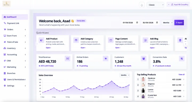Screen dimensions: 192x102
Task: Click Open link under Page Content
Action: pyautogui.click(x=118, y=48)
